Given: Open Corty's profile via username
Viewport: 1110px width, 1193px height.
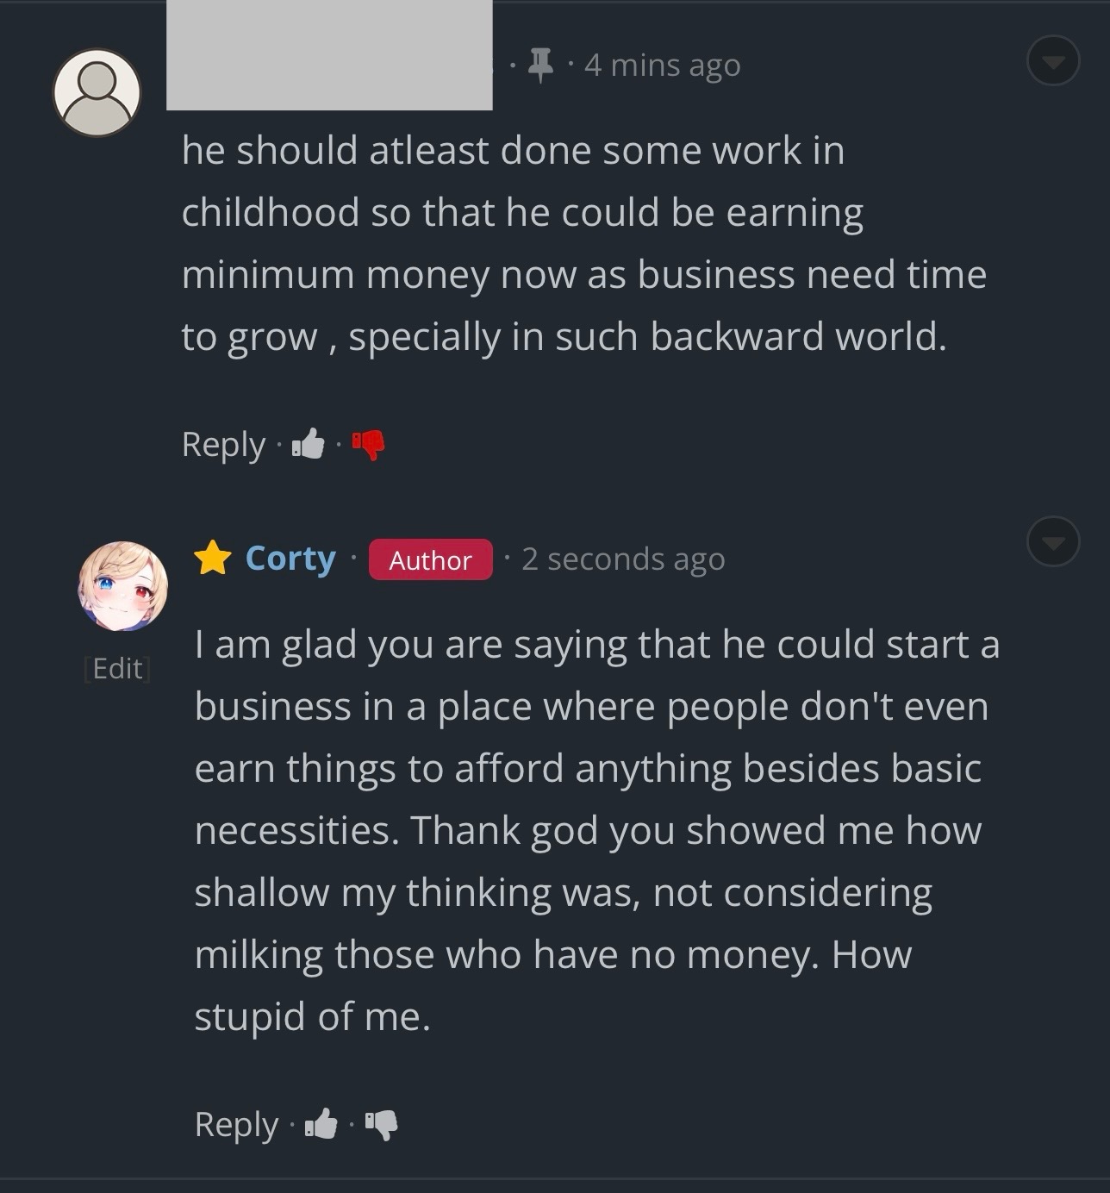Looking at the screenshot, I should click(290, 559).
